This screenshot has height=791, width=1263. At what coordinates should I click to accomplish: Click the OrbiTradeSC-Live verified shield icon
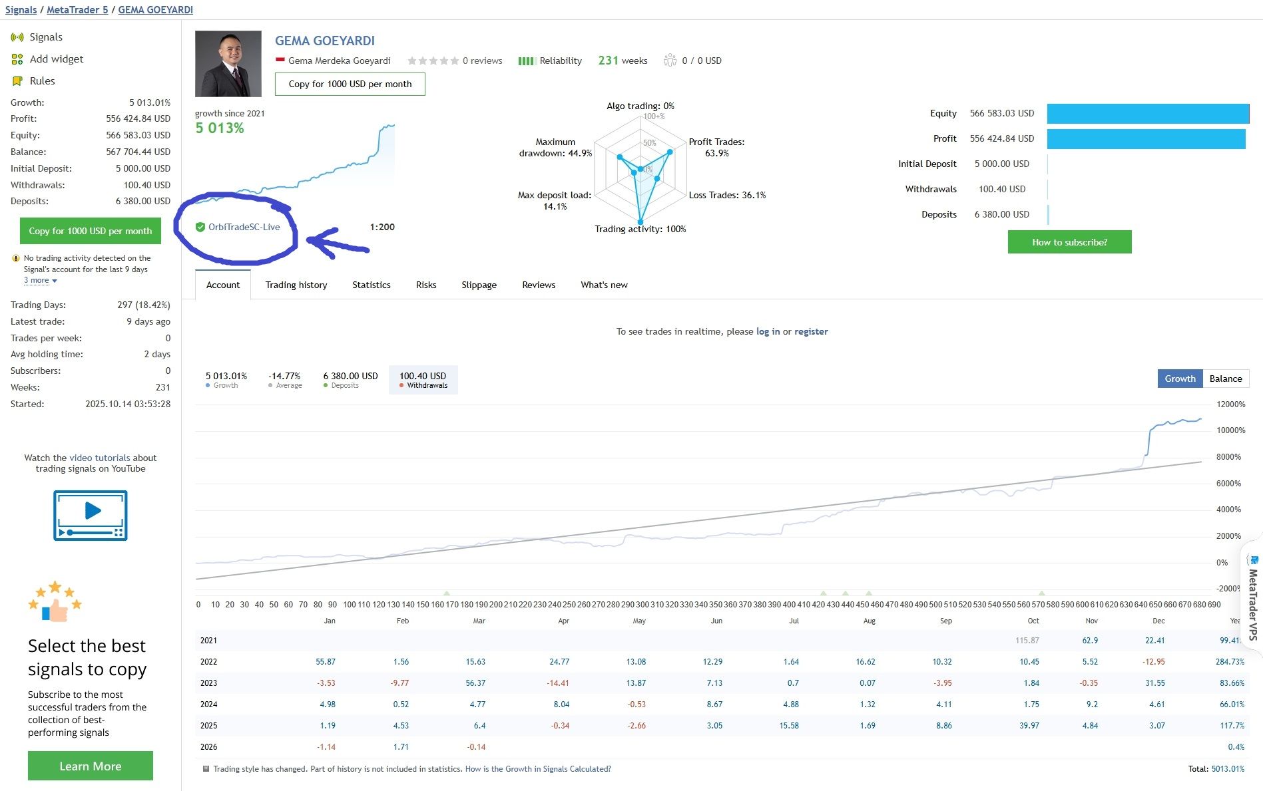pos(200,228)
